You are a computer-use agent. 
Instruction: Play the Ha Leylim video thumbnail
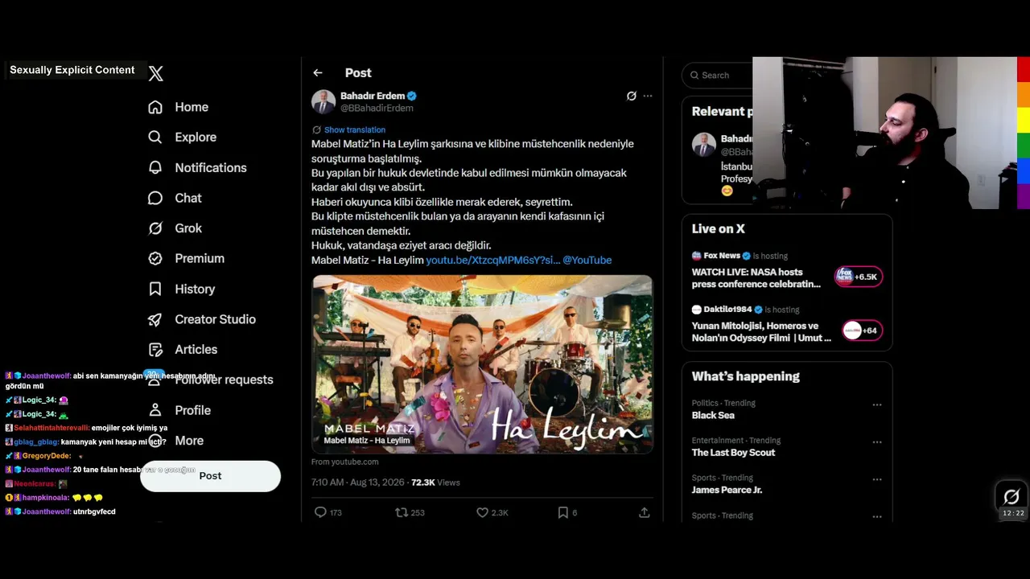482,364
